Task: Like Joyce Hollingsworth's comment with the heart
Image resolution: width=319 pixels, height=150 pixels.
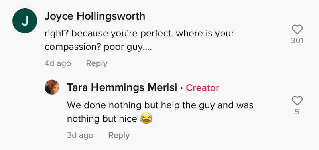Action: [x=297, y=30]
